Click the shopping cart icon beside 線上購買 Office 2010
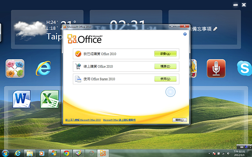Viewport: 252px width, 157px height. pos(78,66)
